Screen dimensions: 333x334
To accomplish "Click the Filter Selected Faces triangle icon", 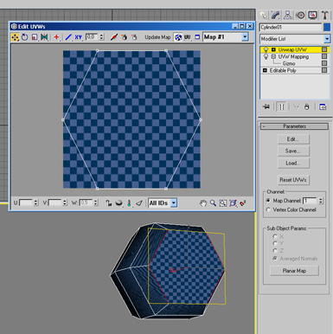I will (x=139, y=203).
